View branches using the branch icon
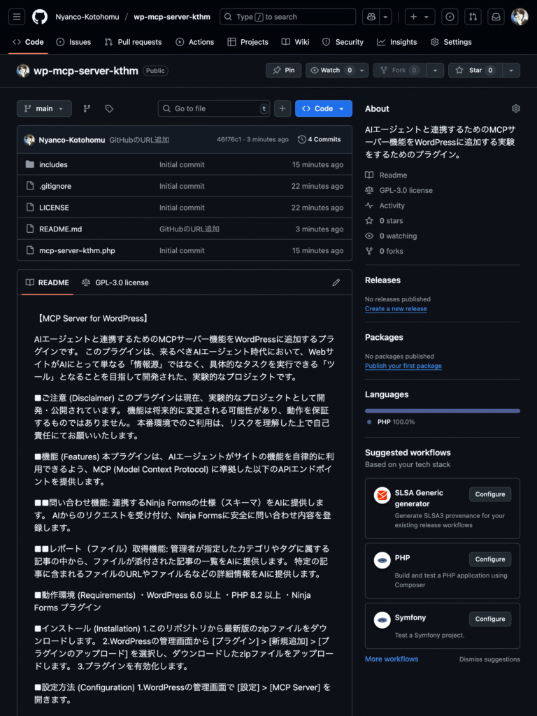The height and width of the screenshot is (716, 537). point(87,108)
